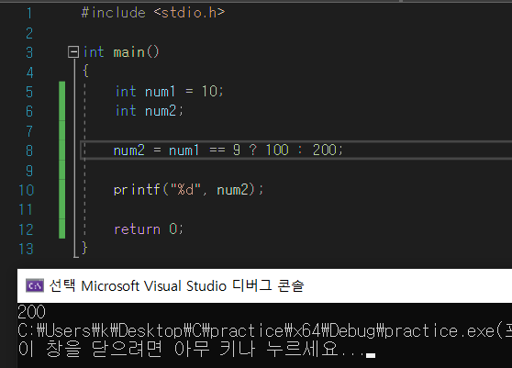
Task: Place cursor in 'int num2;' line
Action: tap(150, 111)
